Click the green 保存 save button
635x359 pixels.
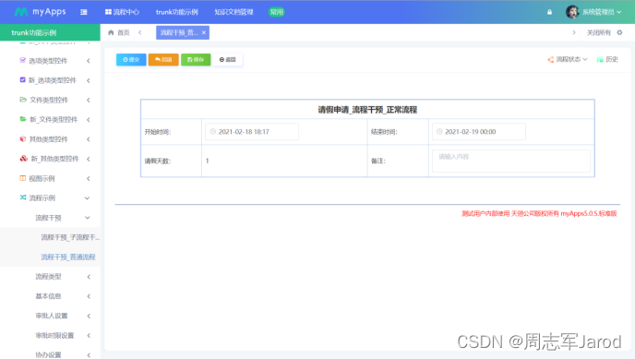(x=196, y=59)
